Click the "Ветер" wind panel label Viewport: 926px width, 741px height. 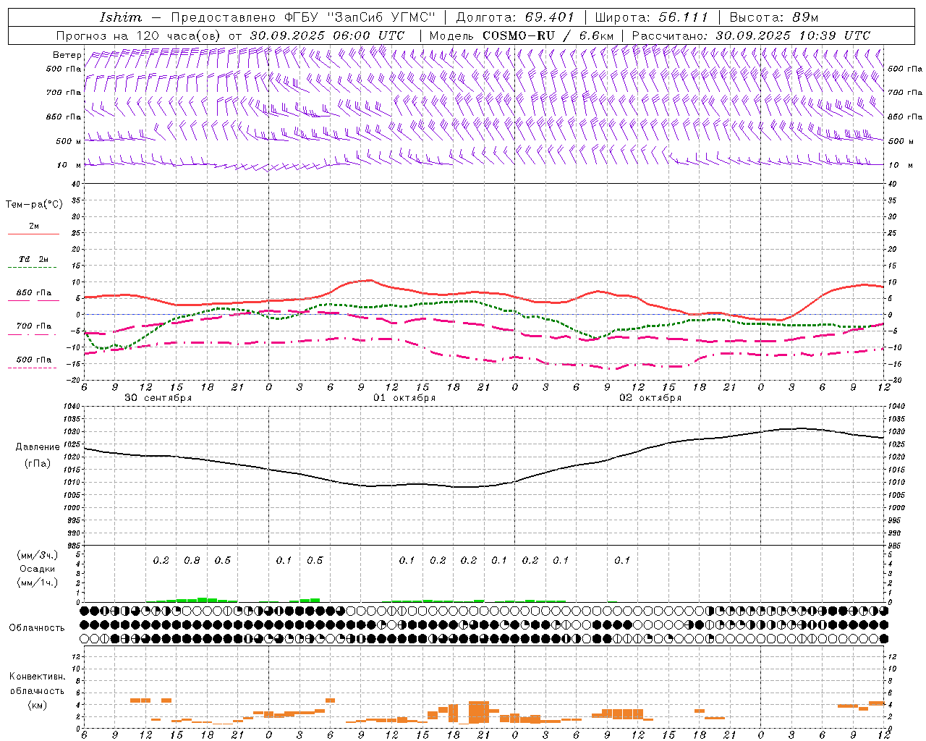(67, 55)
